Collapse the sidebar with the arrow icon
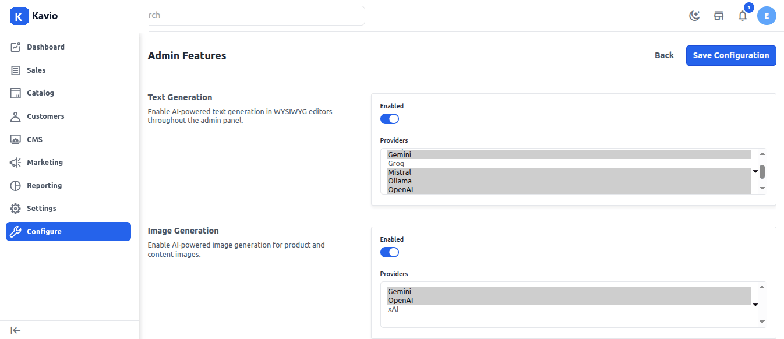The height and width of the screenshot is (339, 784). (x=16, y=330)
